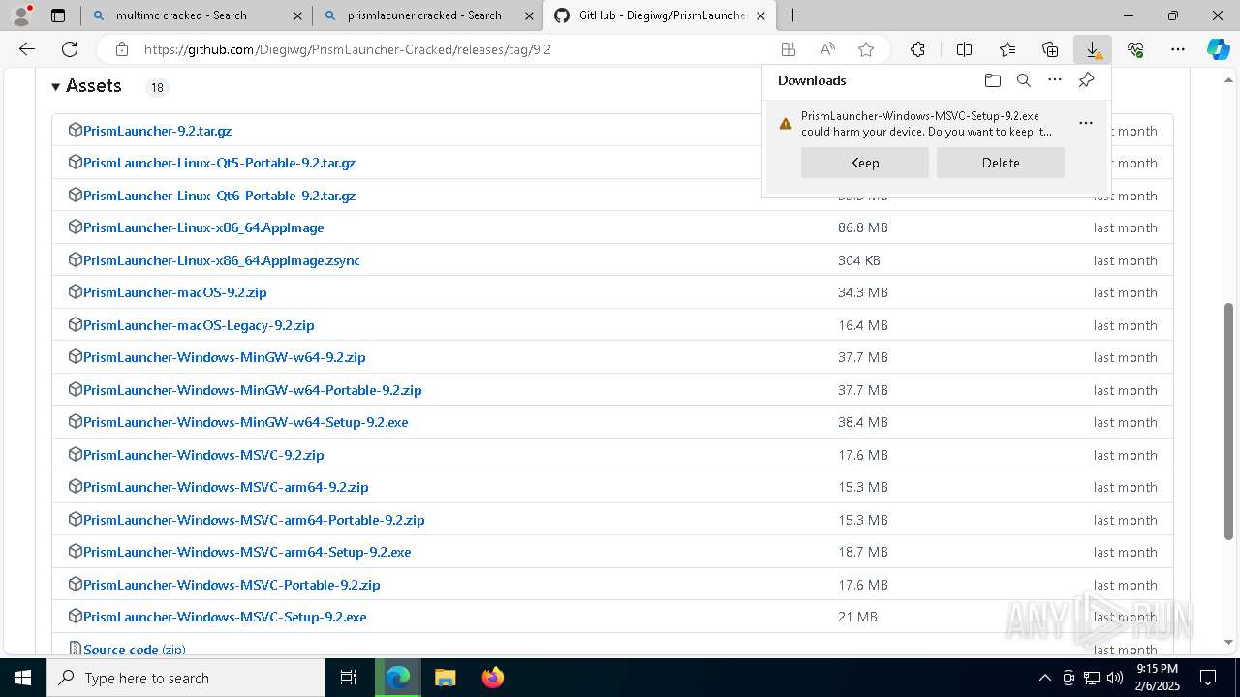This screenshot has width=1240, height=697.
Task: Download PrismLauncher-Windows-MinGW-w64-Portable-9.2.zip
Action: click(252, 390)
